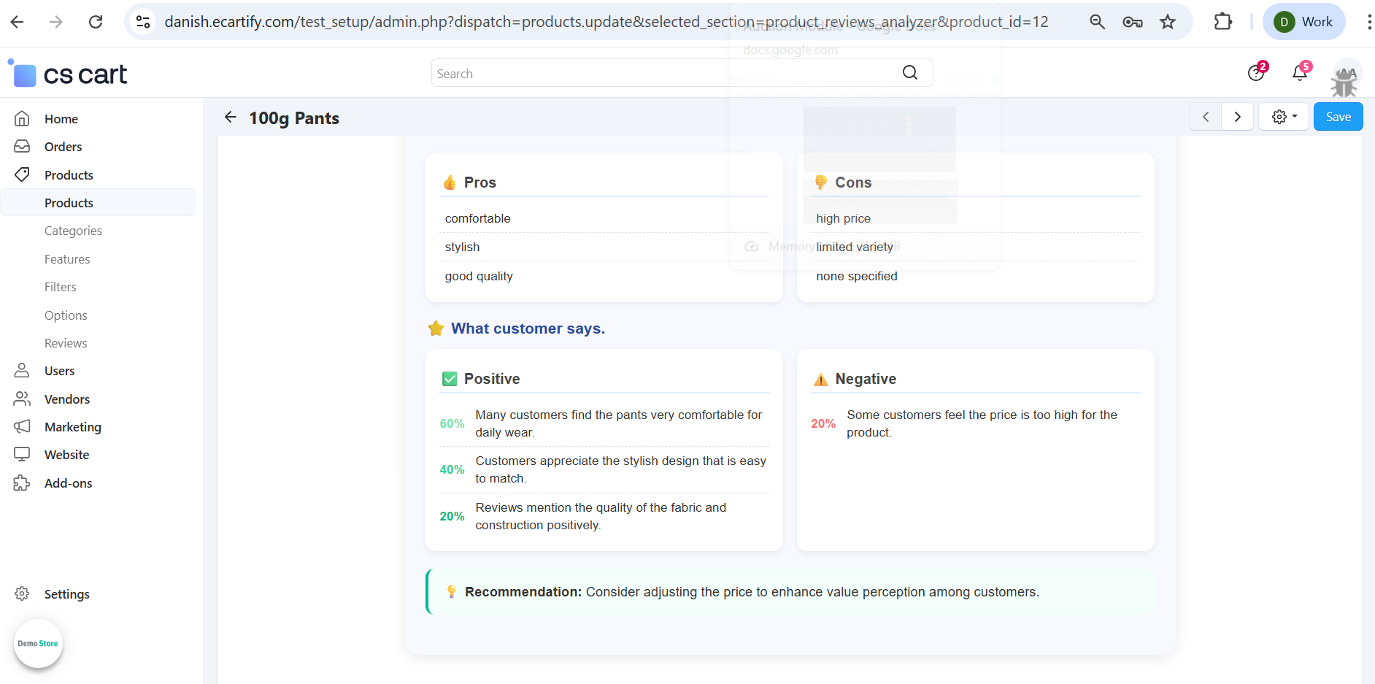Open Reviews under Products
The width and height of the screenshot is (1375, 684).
point(66,343)
